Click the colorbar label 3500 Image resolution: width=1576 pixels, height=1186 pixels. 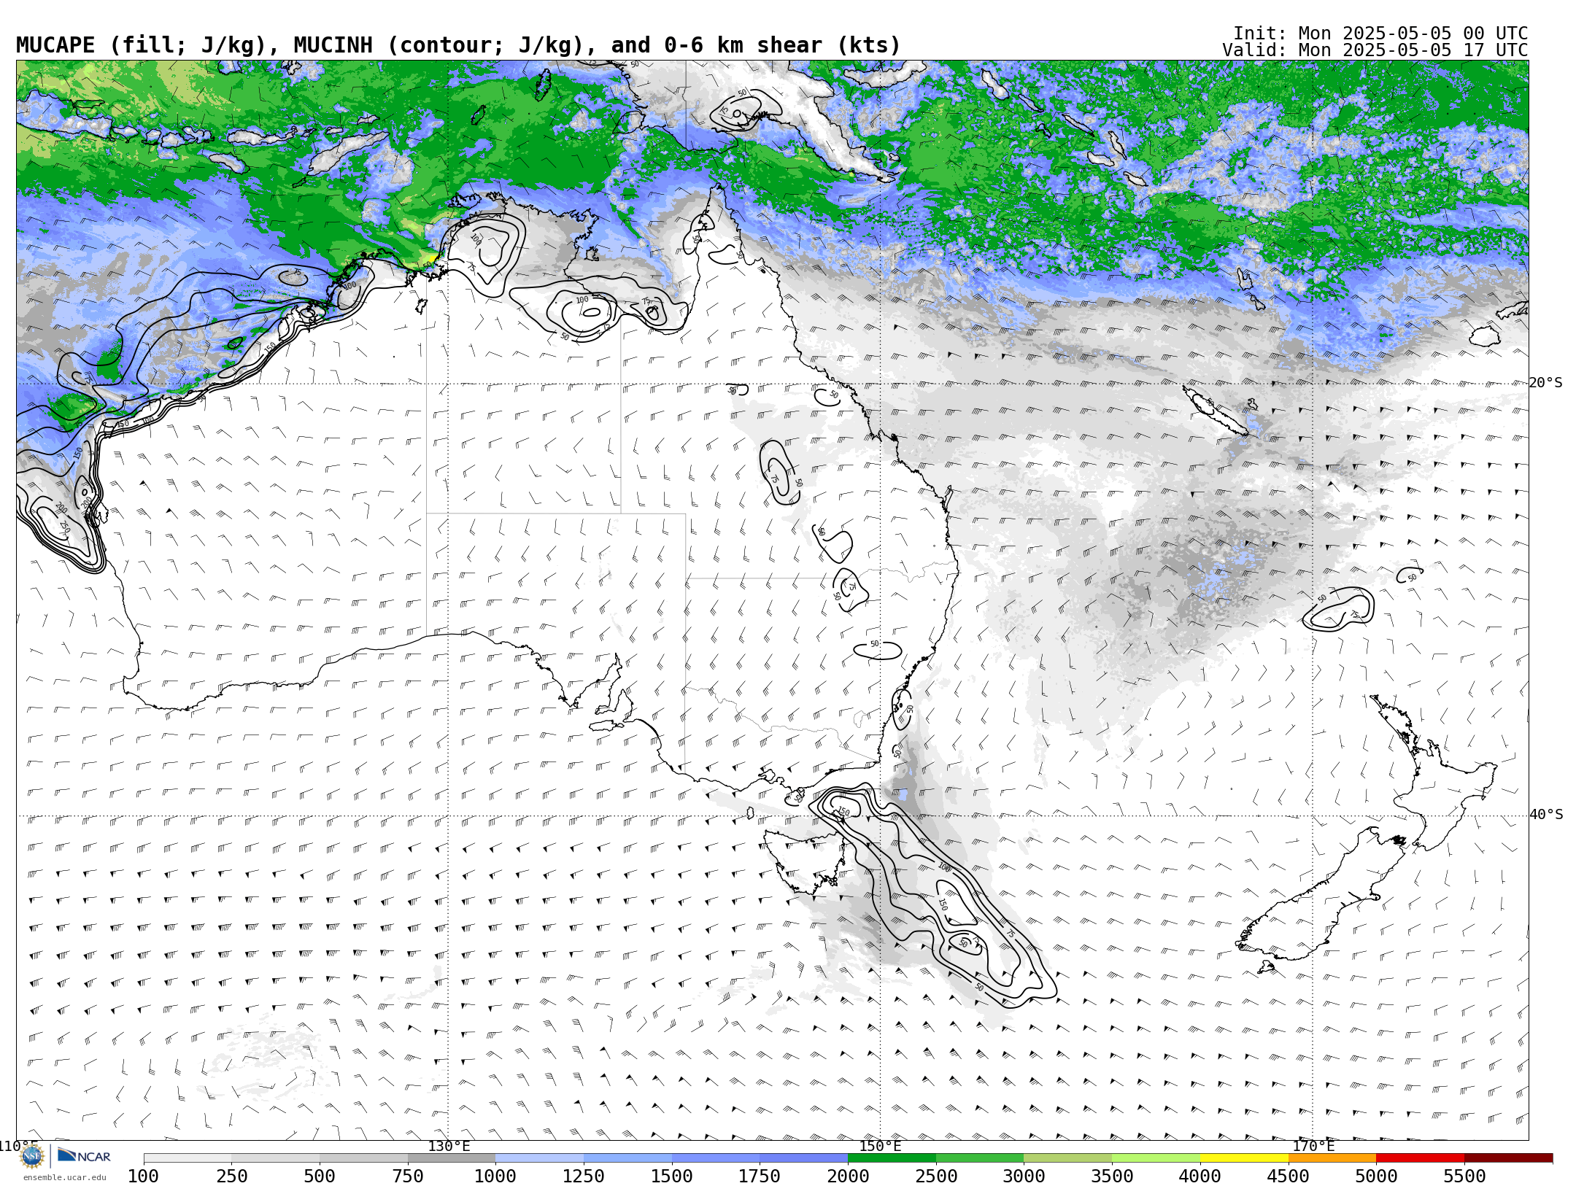1112,1177
